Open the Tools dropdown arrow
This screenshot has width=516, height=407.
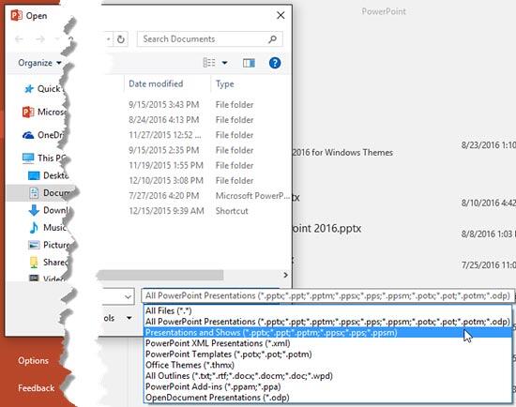(x=129, y=318)
